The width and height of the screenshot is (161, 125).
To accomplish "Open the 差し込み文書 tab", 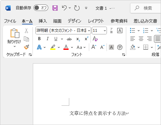I will click(x=145, y=21).
